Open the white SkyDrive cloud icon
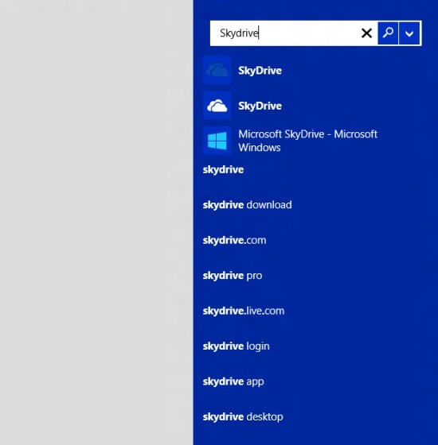 pos(217,106)
